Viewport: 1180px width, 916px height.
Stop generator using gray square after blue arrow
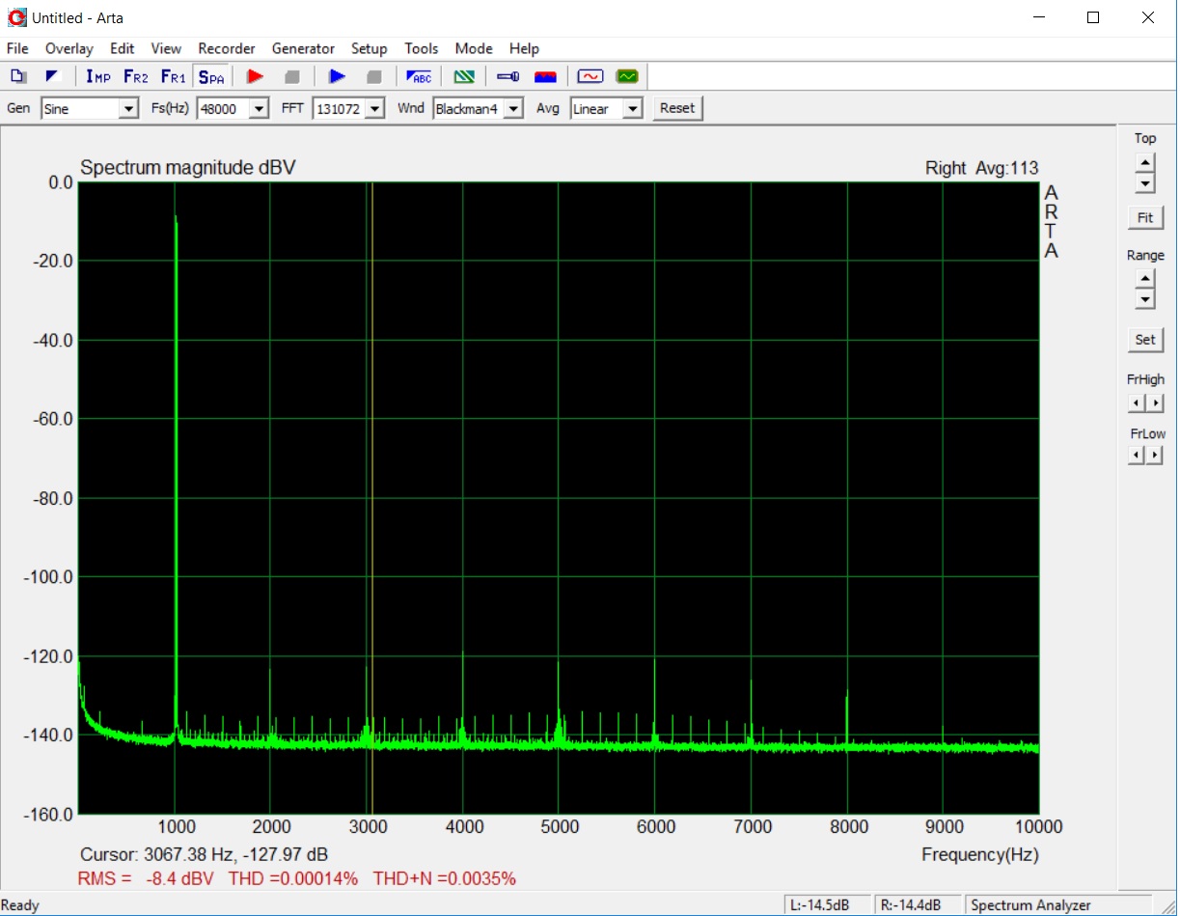(x=374, y=76)
